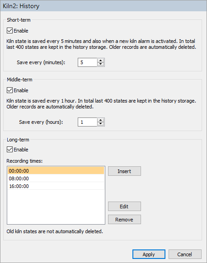207x263 pixels.
Task: Click the Short-term description text
Action: pos(101,44)
